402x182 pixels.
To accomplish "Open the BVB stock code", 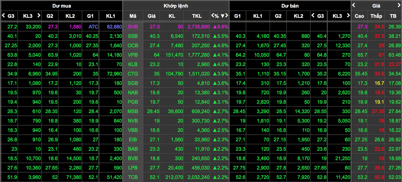I will [x=133, y=159].
